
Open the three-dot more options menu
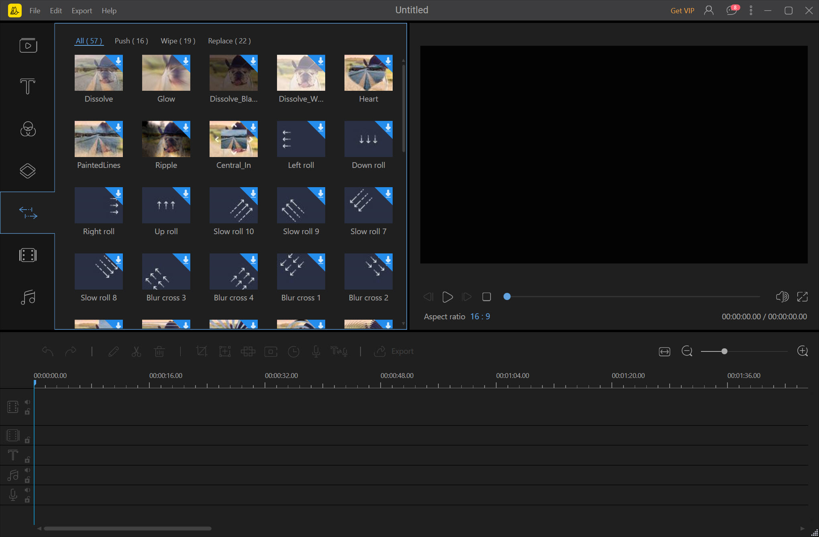click(751, 10)
